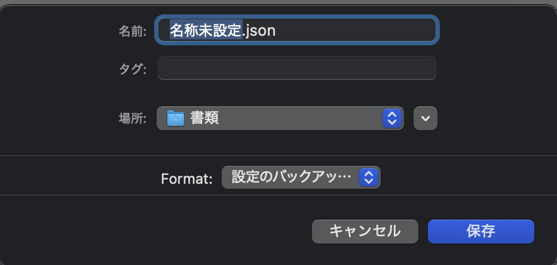Click blank space after .json in the name field
The height and width of the screenshot is (265, 557).
[x=359, y=30]
